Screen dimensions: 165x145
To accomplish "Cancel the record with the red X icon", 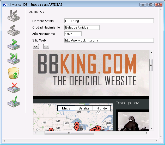I will [14, 87].
